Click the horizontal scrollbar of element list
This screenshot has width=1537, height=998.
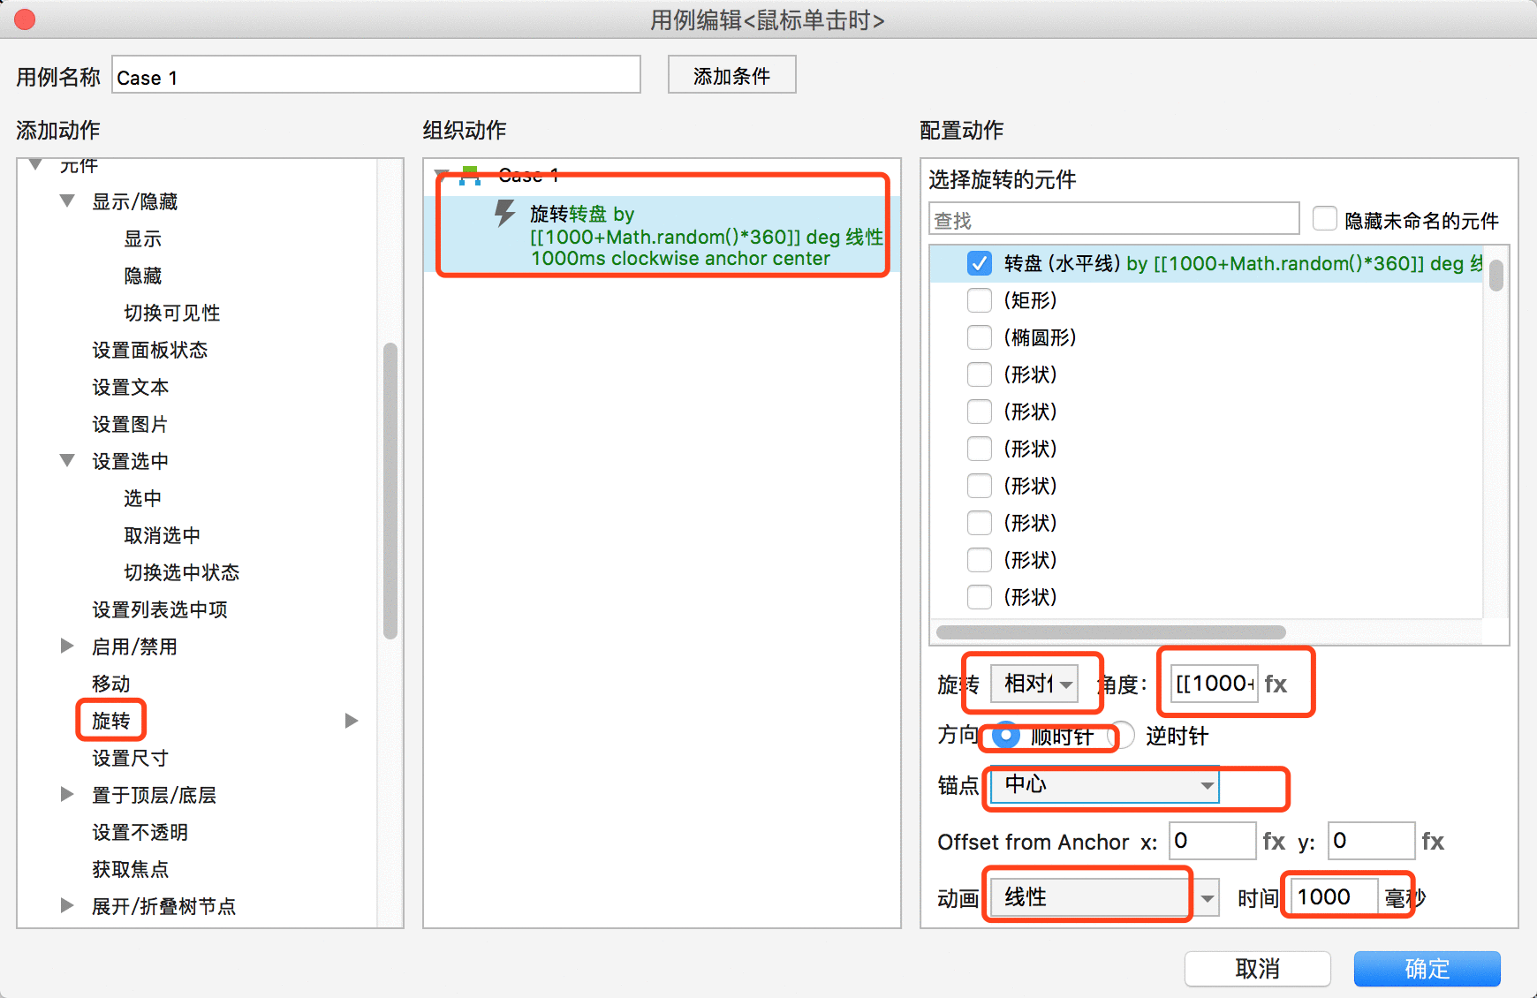(x=1111, y=632)
